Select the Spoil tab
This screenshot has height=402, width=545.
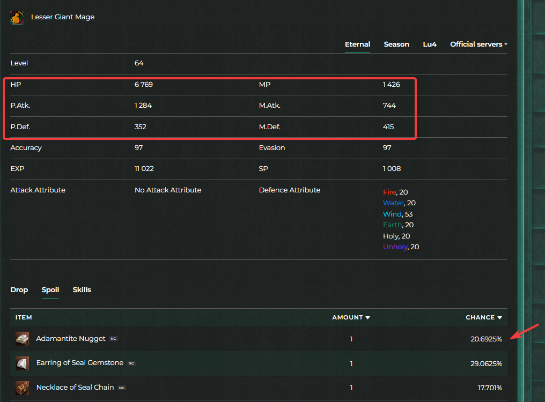pos(50,290)
